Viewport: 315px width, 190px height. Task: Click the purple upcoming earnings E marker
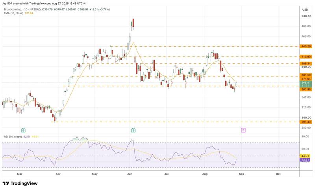pos(243,130)
